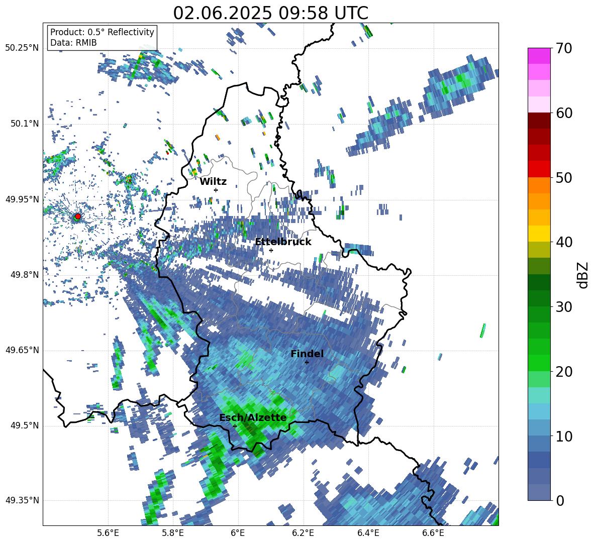Click the Ettelbruck cross marker
The height and width of the screenshot is (543, 595).
[271, 250]
